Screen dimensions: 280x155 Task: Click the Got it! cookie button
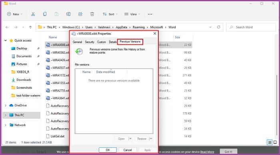[228, 152]
